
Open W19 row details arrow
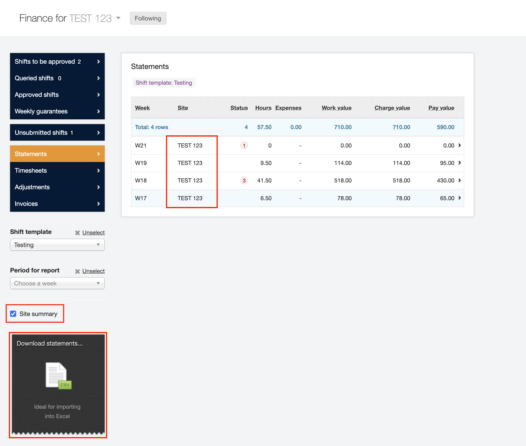pyautogui.click(x=459, y=163)
